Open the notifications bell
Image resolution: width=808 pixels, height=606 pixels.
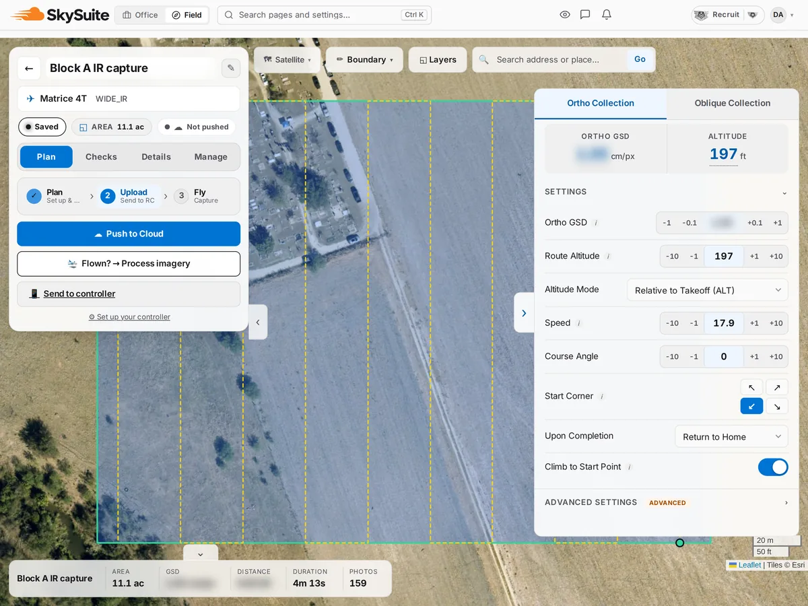click(x=607, y=15)
